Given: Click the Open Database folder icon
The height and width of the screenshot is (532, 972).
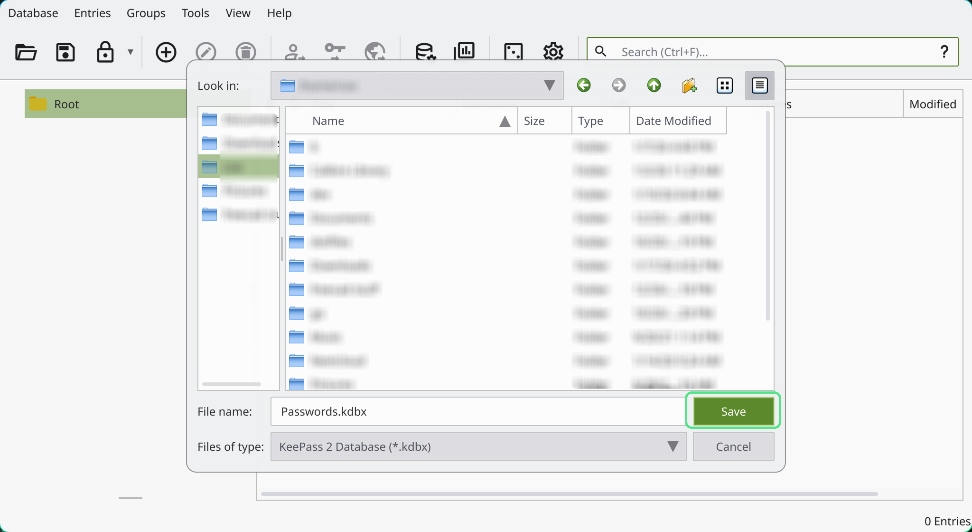Looking at the screenshot, I should click(x=26, y=52).
